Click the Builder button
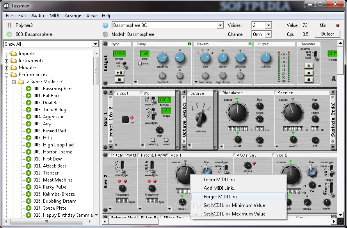The width and height of the screenshot is (347, 228). [327, 34]
